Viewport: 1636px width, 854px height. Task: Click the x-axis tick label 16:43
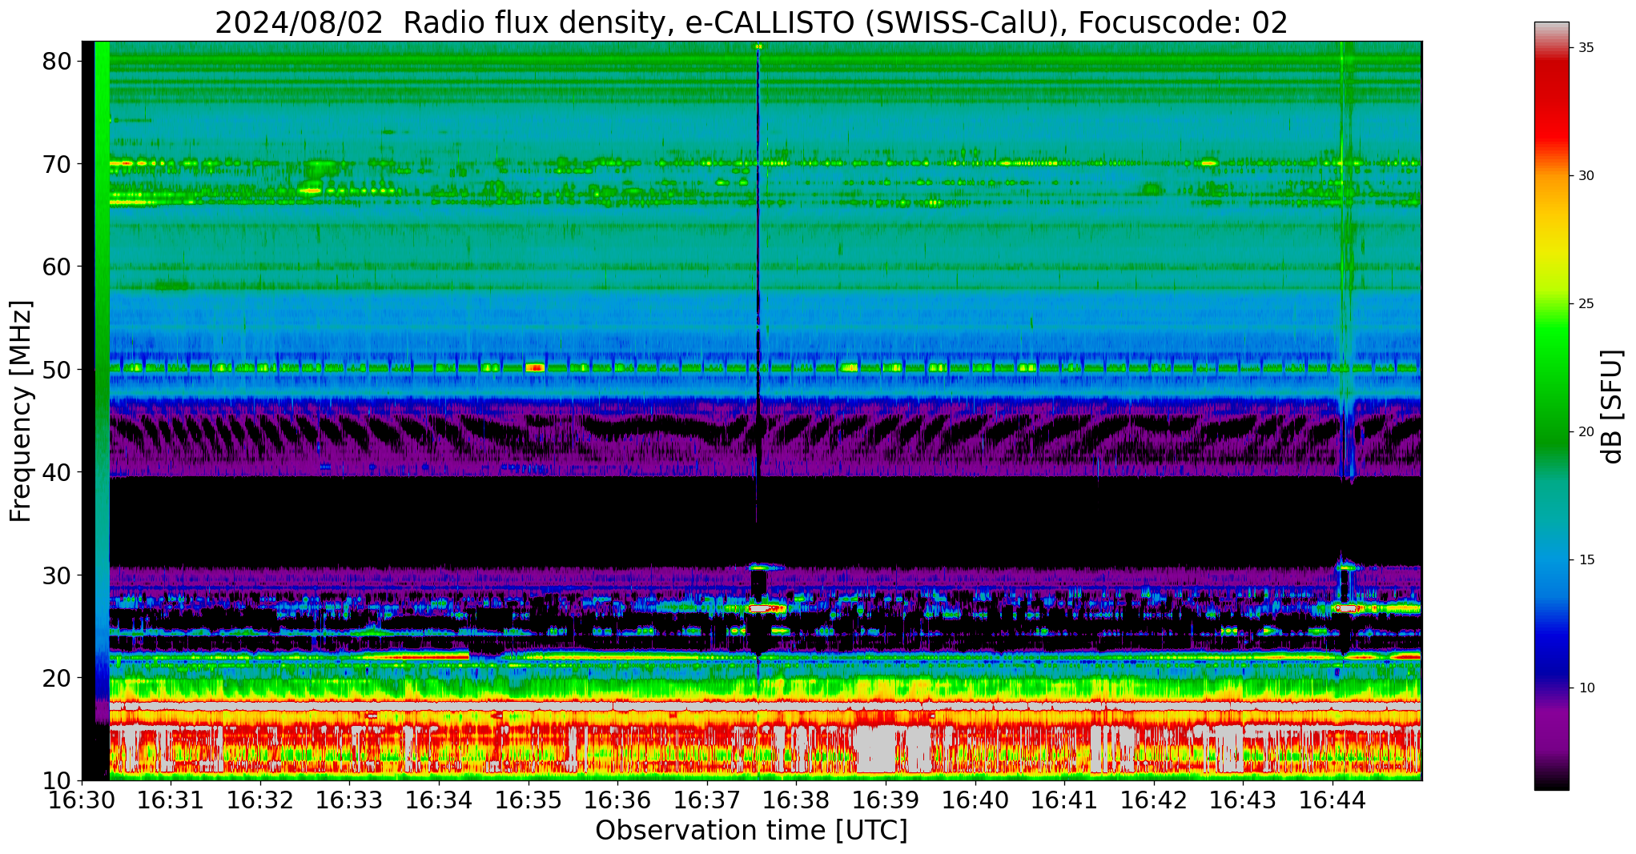point(1243,800)
